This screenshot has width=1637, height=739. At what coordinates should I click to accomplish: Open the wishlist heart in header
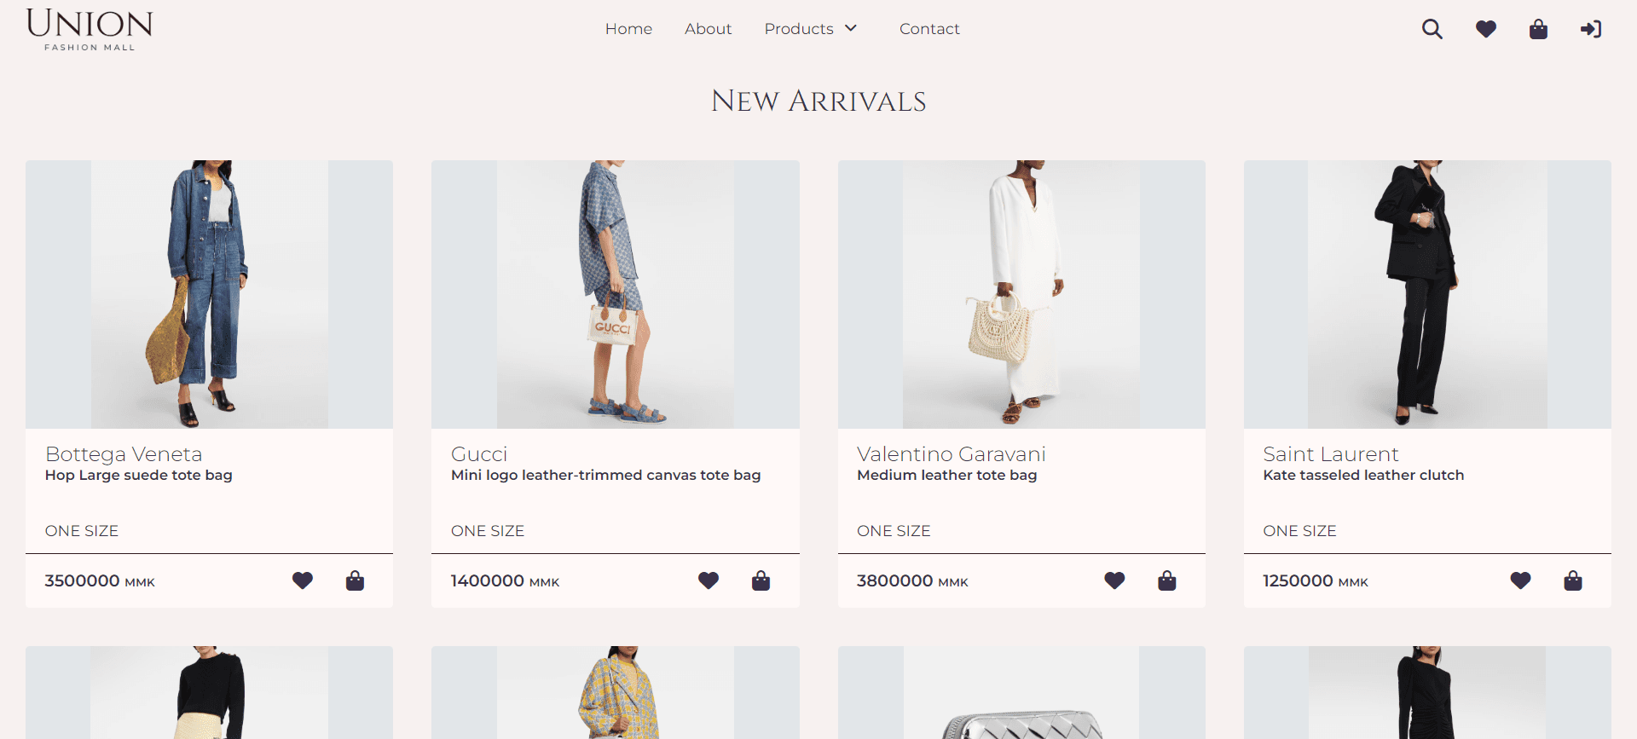coord(1486,29)
